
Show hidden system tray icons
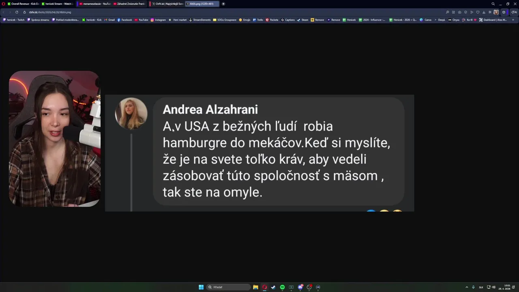point(467,287)
